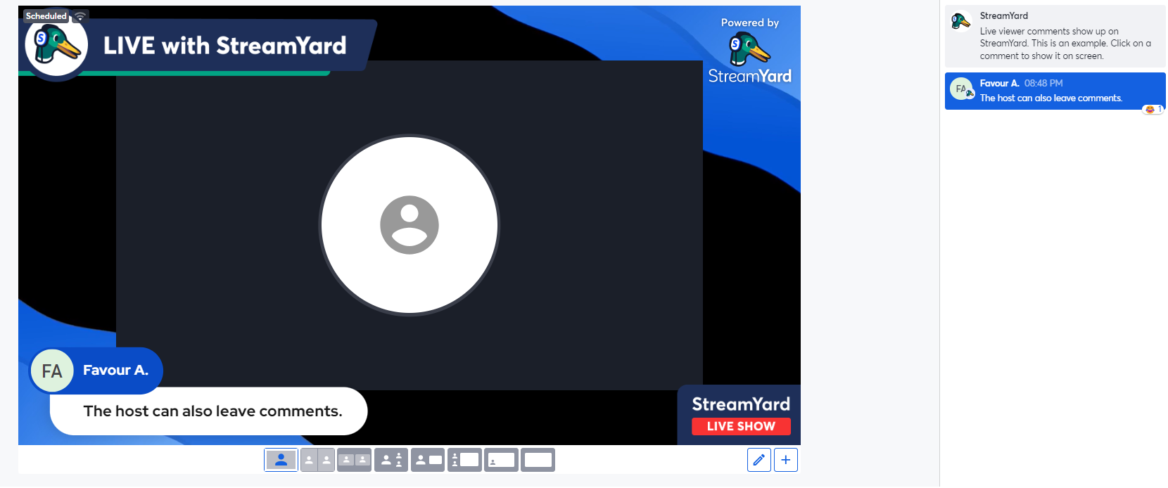
Task: Click the Wi-Fi connection status icon
Action: coord(80,16)
